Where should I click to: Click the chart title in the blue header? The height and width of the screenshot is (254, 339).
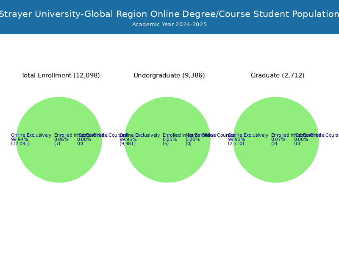[169, 14]
